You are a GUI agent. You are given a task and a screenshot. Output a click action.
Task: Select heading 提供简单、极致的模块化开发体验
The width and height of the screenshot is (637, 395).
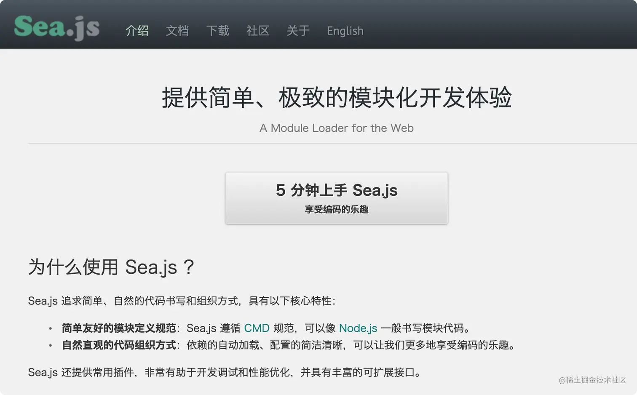(x=337, y=97)
